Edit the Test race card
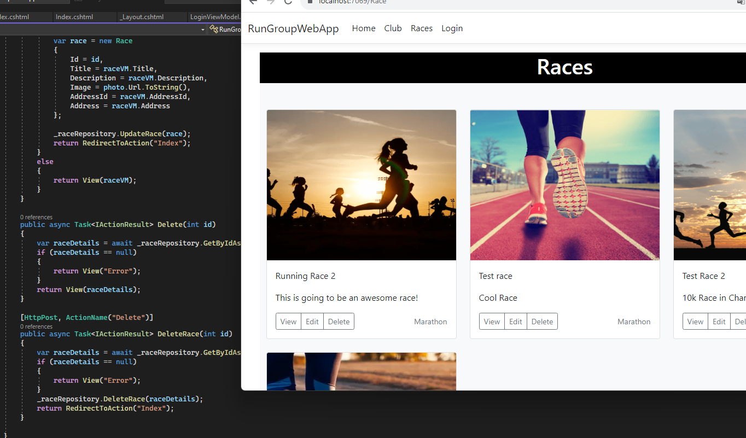This screenshot has width=746, height=438. tap(516, 322)
